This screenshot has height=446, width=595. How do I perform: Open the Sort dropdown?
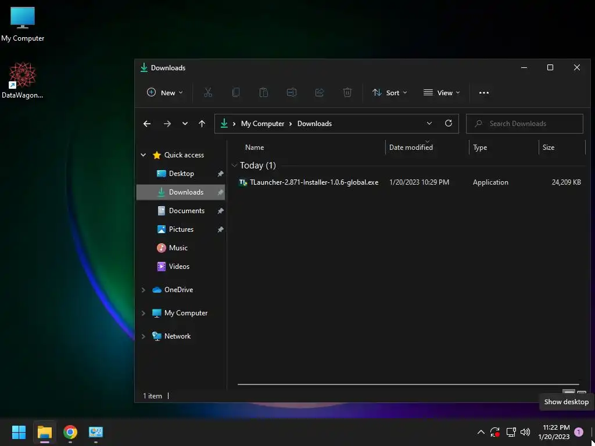(x=390, y=92)
